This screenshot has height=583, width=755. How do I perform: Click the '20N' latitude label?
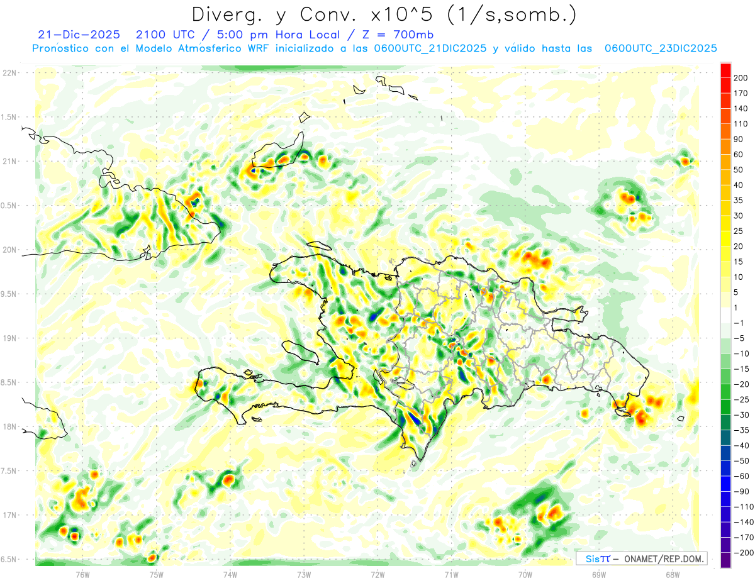tap(9, 250)
